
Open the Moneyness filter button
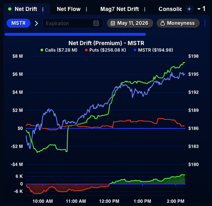178,23
